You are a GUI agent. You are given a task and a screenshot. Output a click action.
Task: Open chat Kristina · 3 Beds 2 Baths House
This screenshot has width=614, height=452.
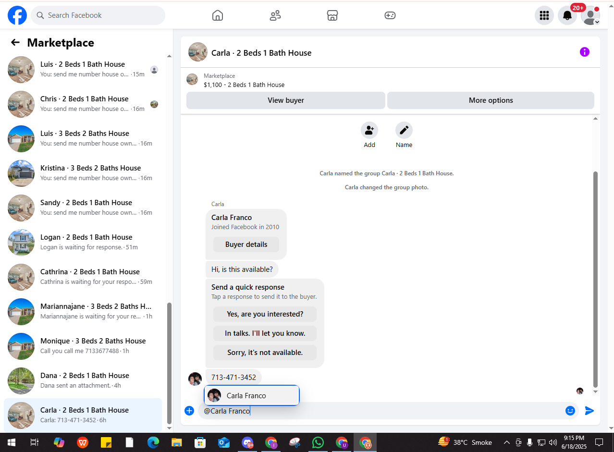83,173
